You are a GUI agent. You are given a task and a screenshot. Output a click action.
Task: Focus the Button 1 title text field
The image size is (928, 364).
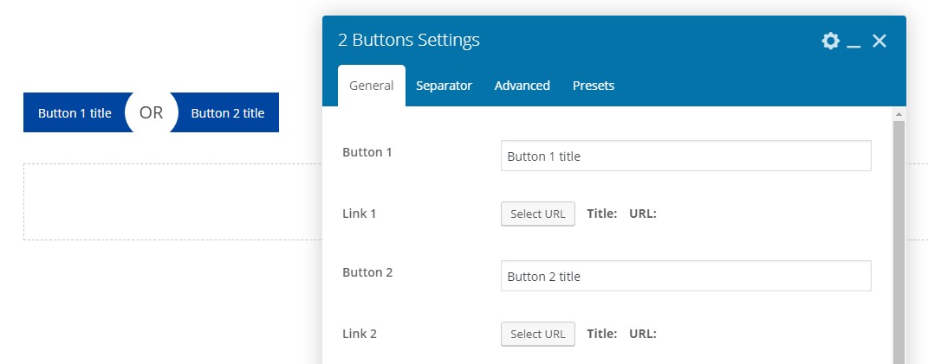[x=685, y=156]
